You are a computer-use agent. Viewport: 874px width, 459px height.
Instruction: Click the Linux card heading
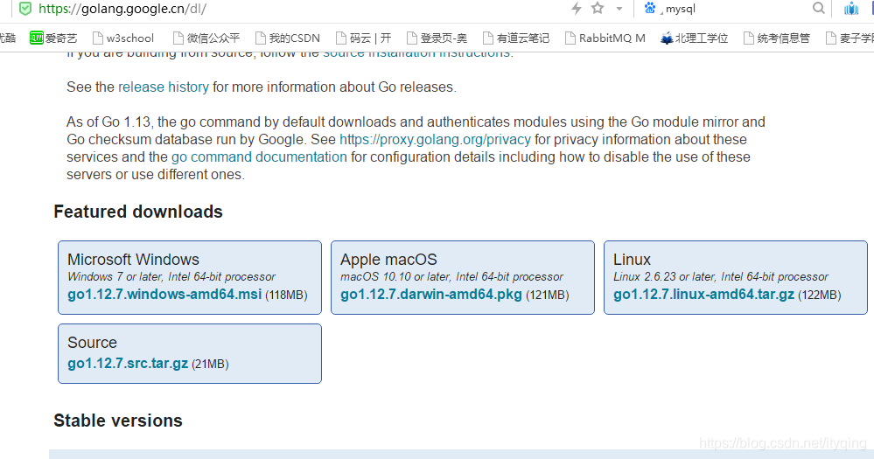[x=632, y=260]
